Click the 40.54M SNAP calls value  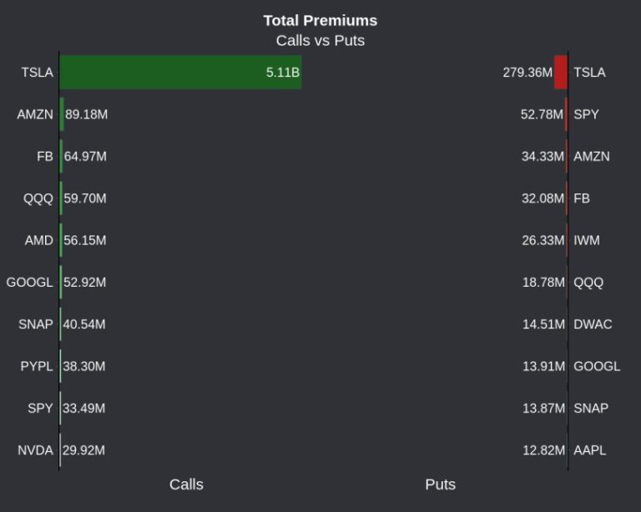84,324
